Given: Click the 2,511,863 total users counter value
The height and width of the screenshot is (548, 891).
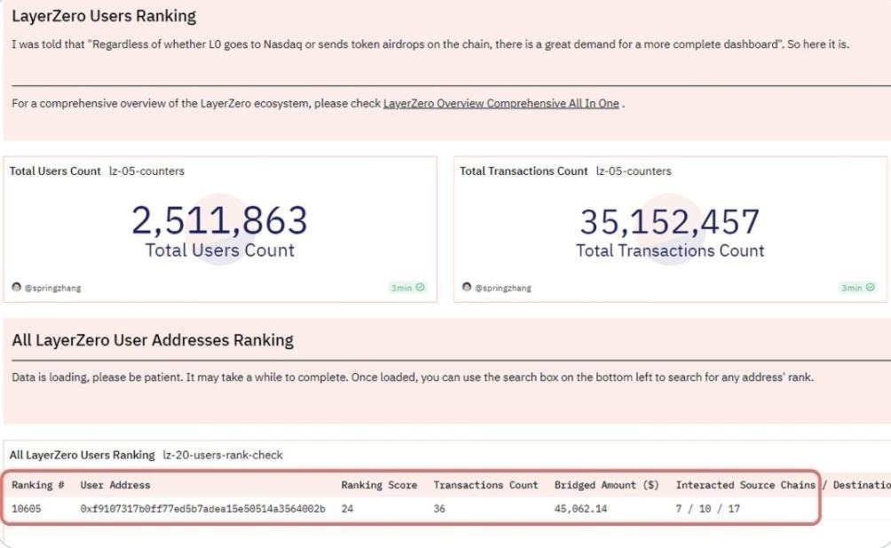Looking at the screenshot, I should (219, 220).
